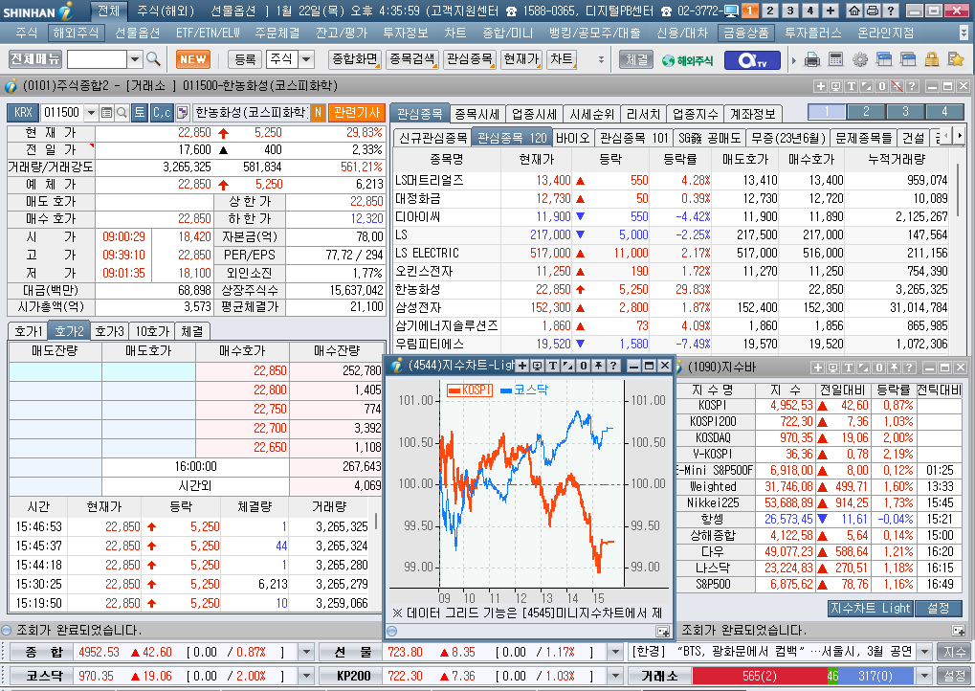The height and width of the screenshot is (691, 975).
Task: Open the print icon in main toolbar
Action: [812, 59]
